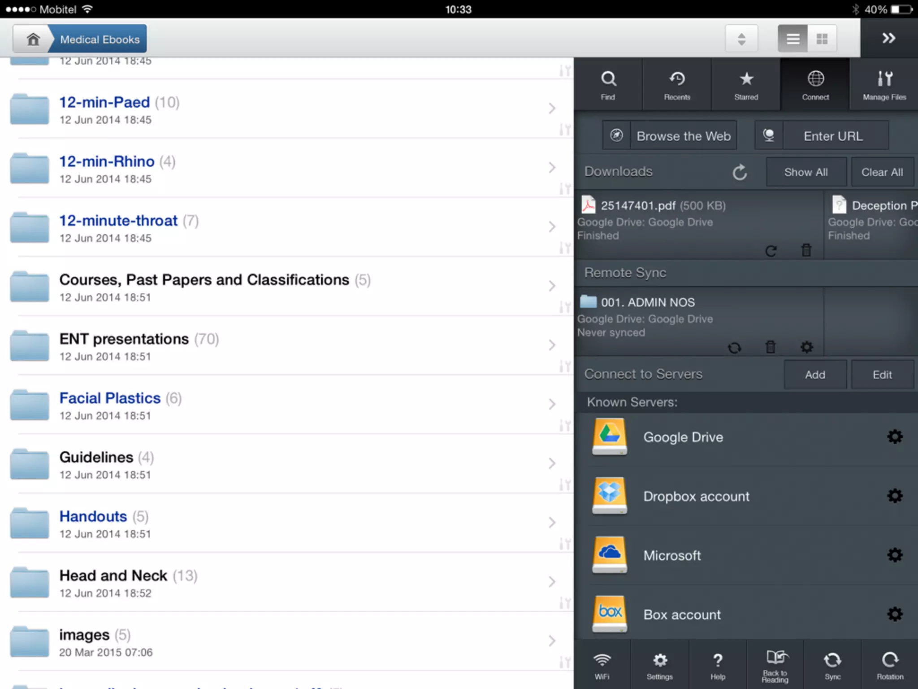This screenshot has height=689, width=918.
Task: Open Google Drive server settings gear
Action: 895,437
